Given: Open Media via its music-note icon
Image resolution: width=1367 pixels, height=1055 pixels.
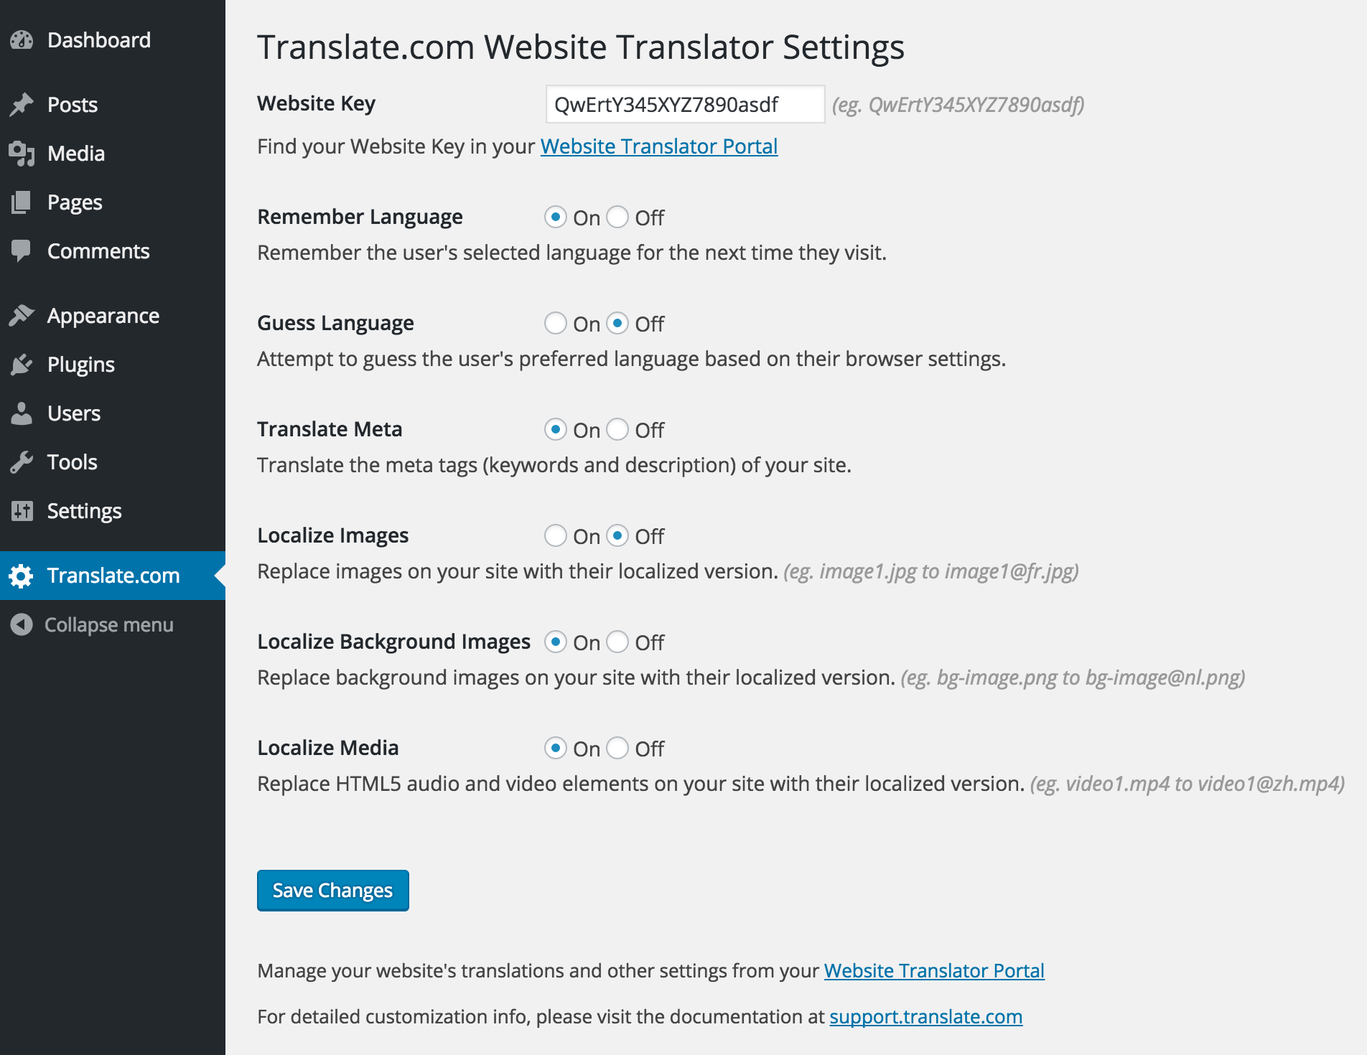Looking at the screenshot, I should [x=22, y=153].
